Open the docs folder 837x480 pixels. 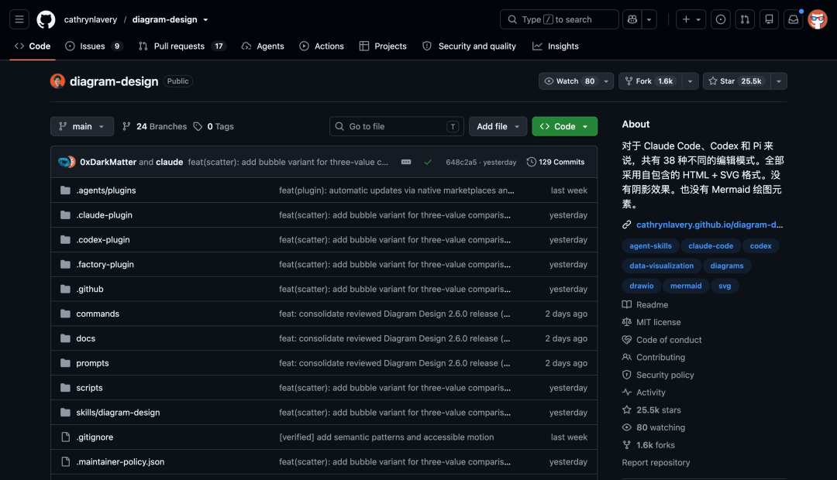coord(86,338)
